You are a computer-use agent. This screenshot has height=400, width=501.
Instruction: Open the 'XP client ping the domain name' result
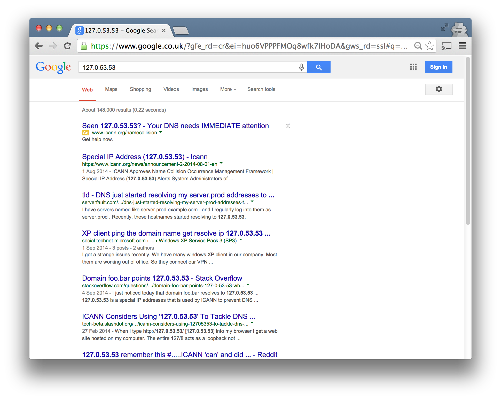(176, 233)
